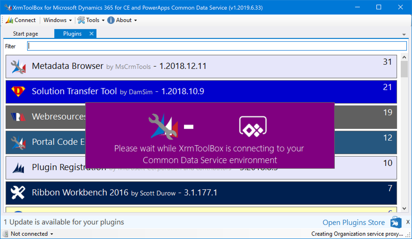412x239 pixels.
Task: Click the PowerApps logo in the connecting dialog
Action: (253, 126)
